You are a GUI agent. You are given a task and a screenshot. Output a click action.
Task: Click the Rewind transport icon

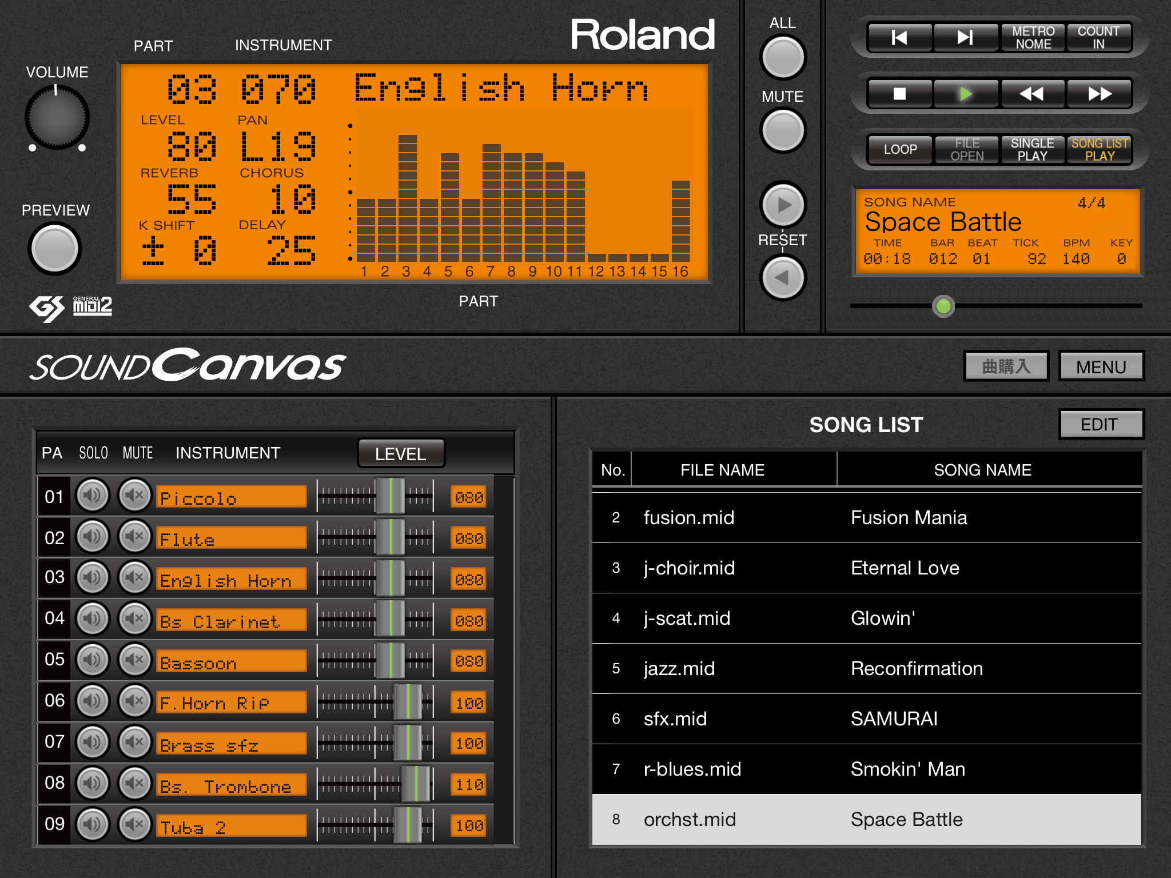click(1032, 94)
